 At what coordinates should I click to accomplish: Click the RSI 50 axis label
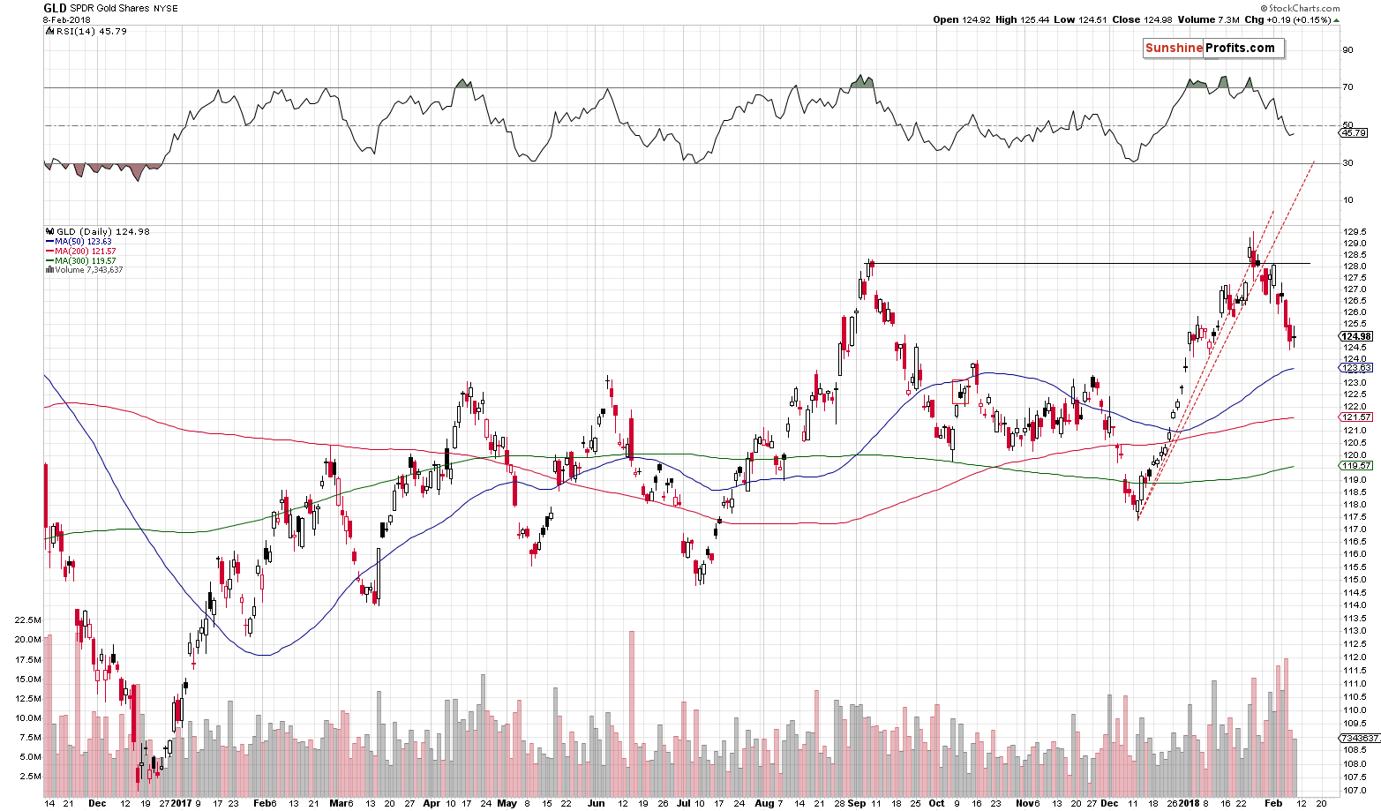point(1347,125)
